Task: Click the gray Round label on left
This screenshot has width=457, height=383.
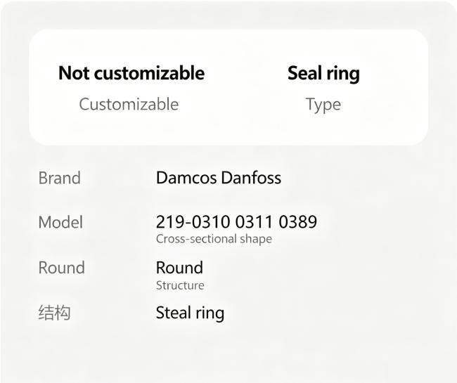Action: pyautogui.click(x=61, y=267)
